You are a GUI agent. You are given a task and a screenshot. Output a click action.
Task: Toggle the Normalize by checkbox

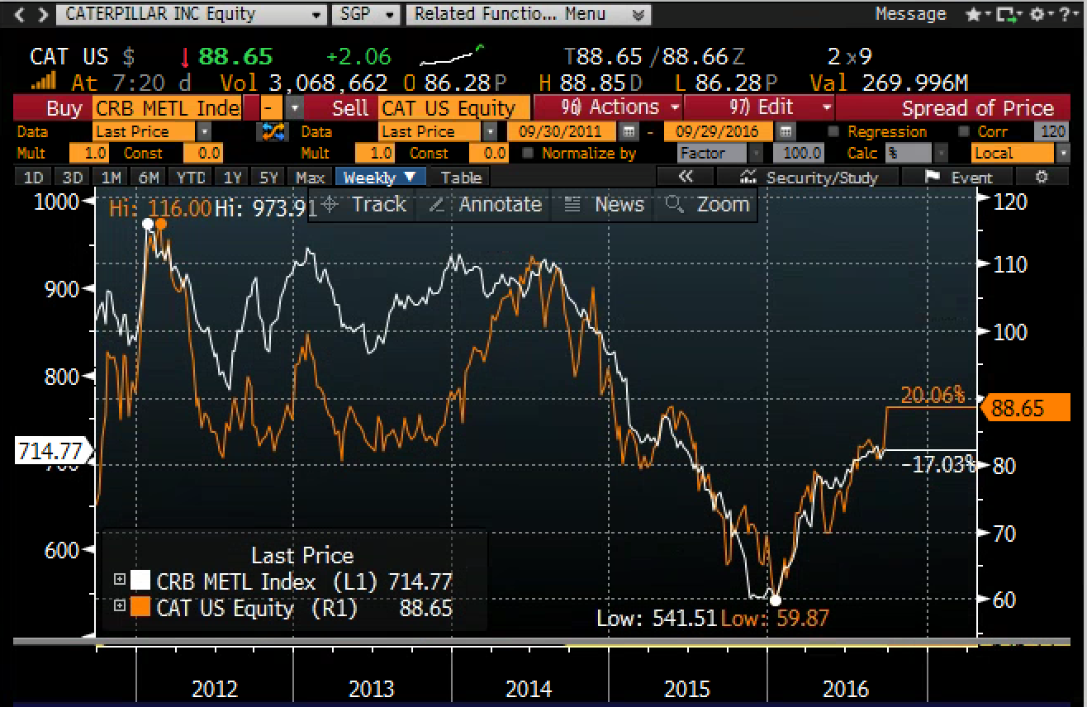click(x=528, y=154)
